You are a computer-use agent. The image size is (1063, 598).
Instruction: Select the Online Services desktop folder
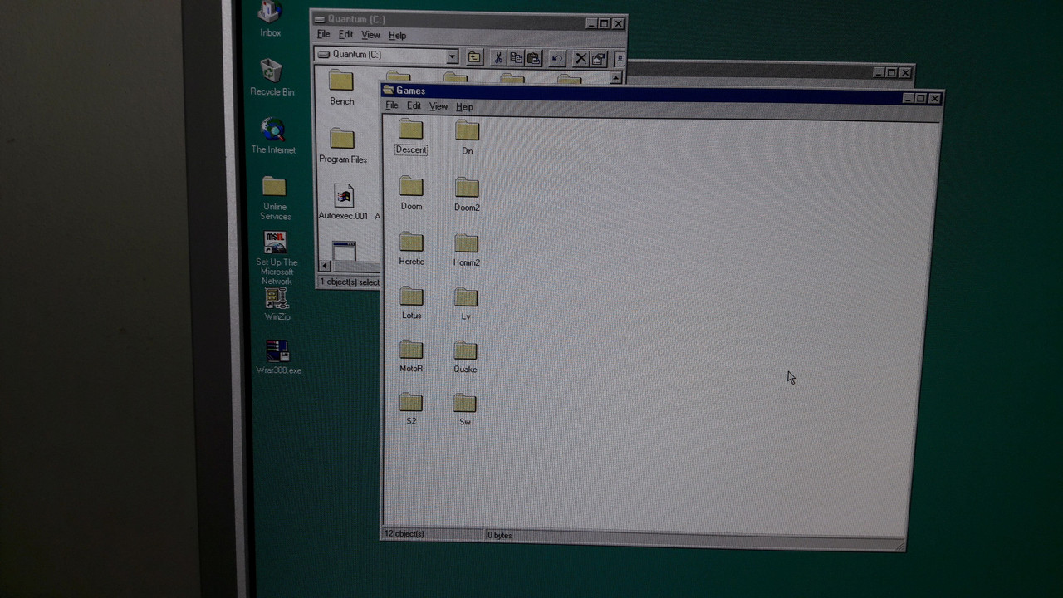275,199
